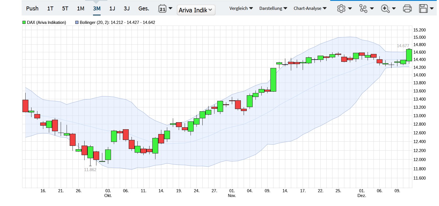This screenshot has width=439, height=206.
Task: Open the Vergleich dropdown menu
Action: 241,8
